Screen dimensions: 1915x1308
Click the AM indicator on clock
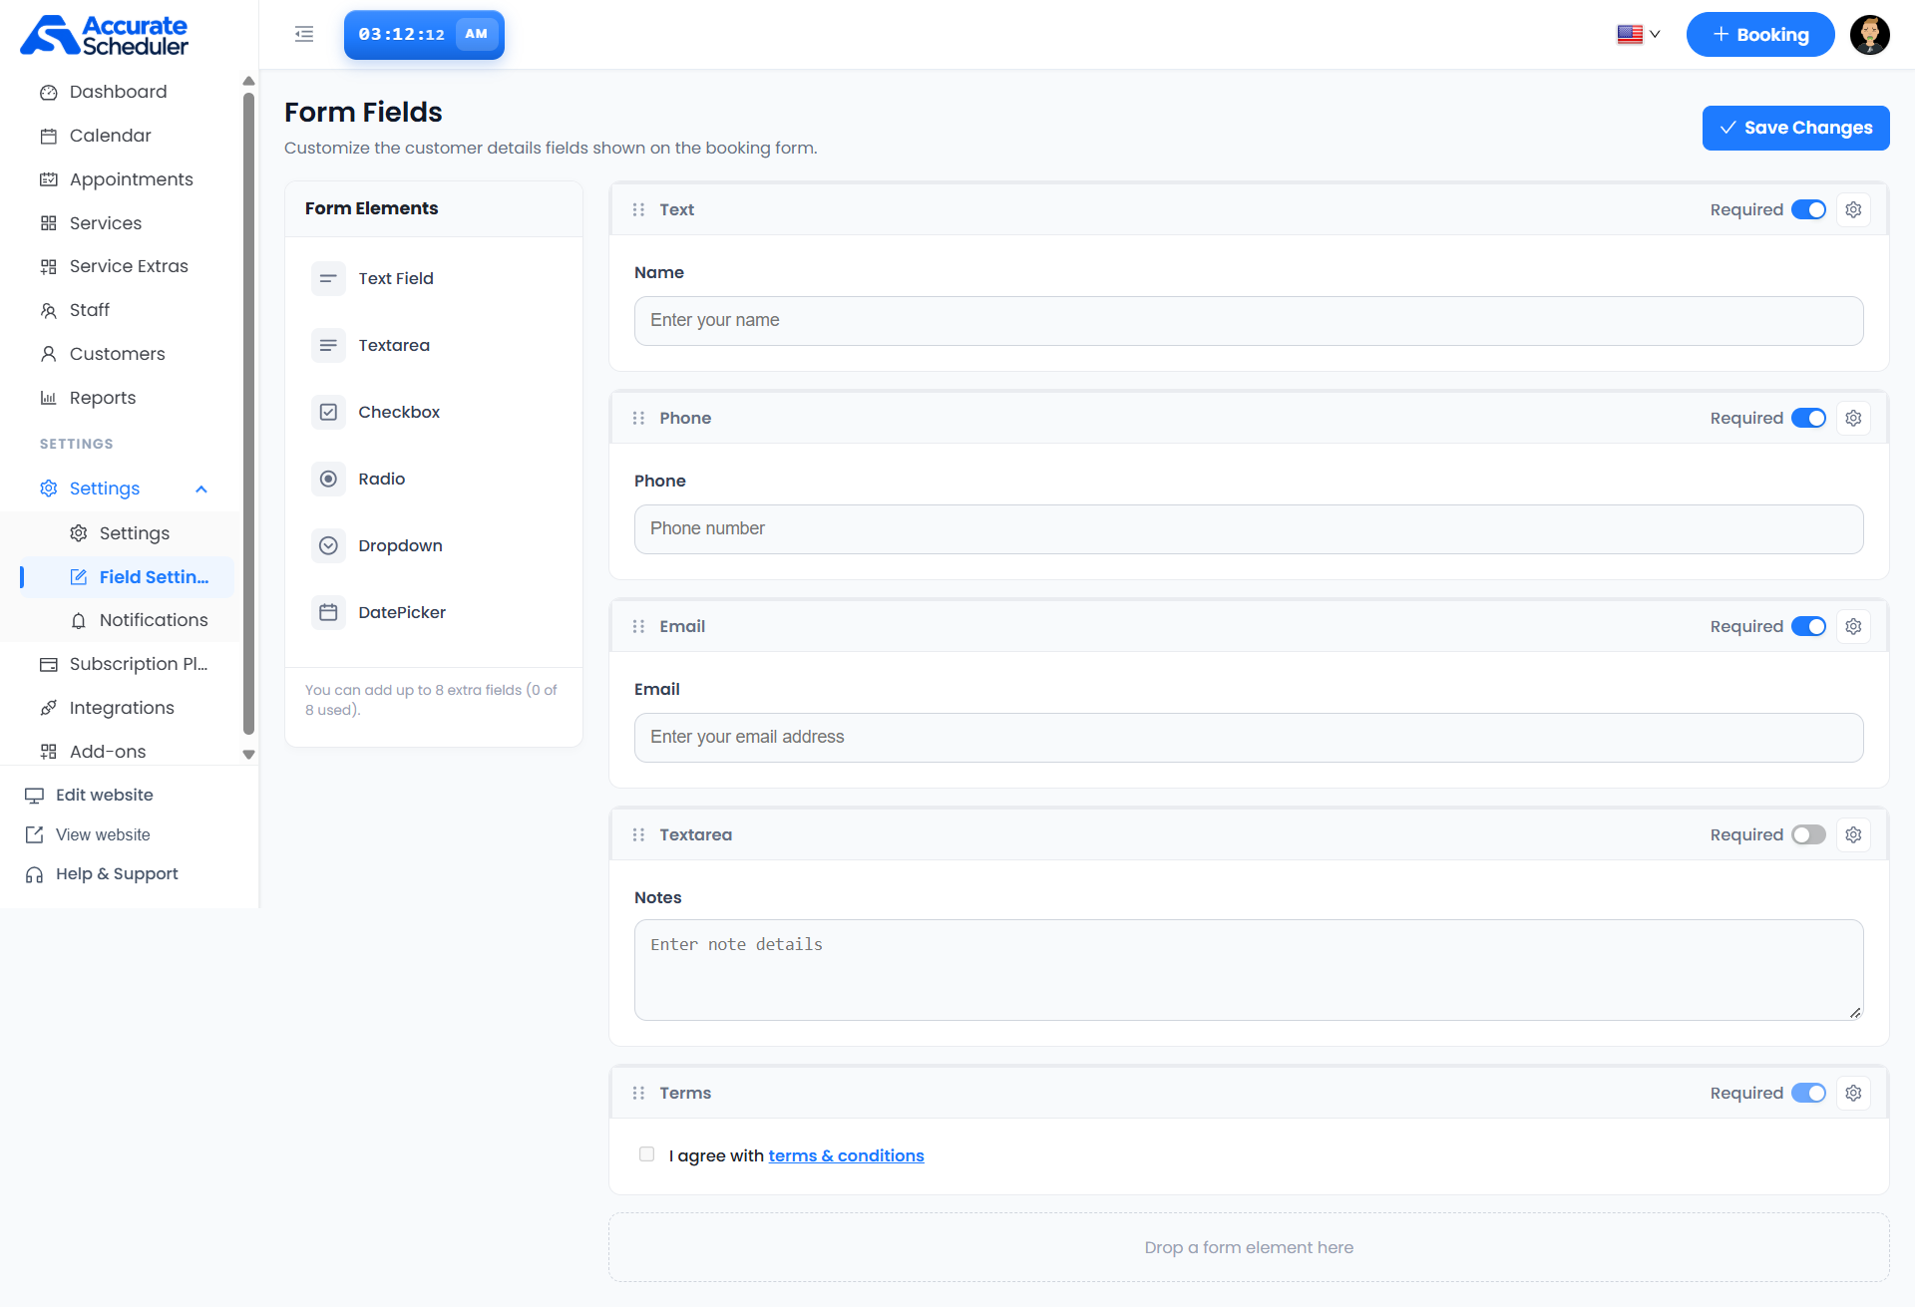click(x=477, y=34)
